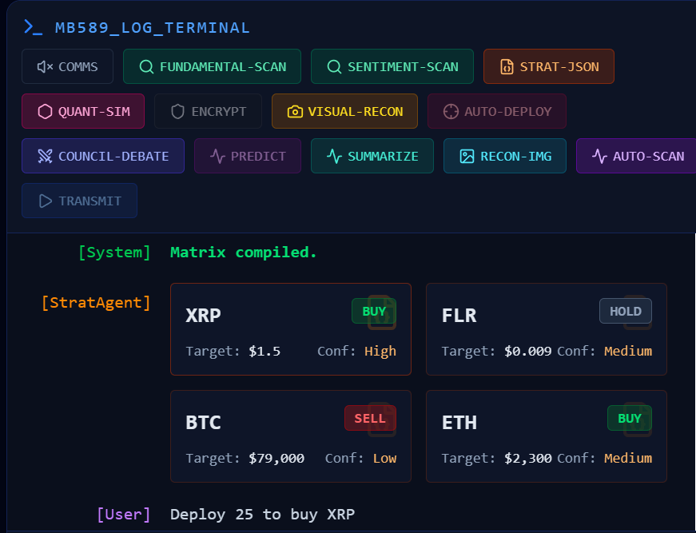Viewport: 696px width, 533px height.
Task: Select the FLR card name
Action: (x=459, y=316)
